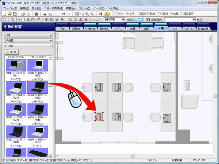
Task: Select the text tool (A) icon
Action: (x=28, y=19)
